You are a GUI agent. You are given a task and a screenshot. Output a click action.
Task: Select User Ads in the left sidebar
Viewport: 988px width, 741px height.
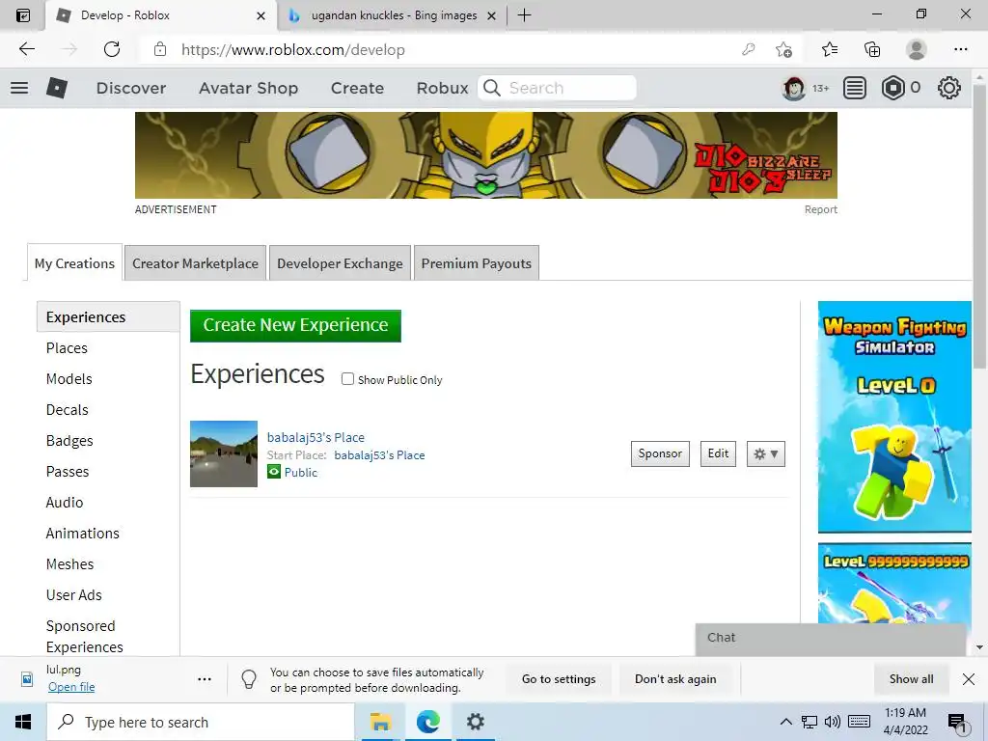click(x=73, y=594)
